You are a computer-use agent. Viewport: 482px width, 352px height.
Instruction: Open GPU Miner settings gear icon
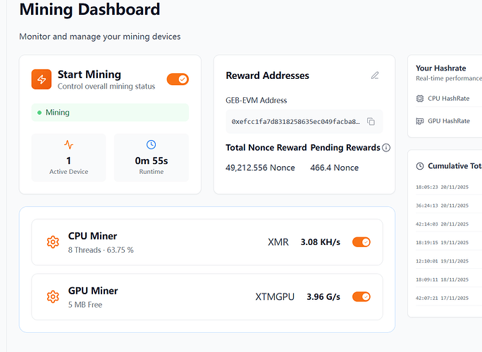point(52,296)
